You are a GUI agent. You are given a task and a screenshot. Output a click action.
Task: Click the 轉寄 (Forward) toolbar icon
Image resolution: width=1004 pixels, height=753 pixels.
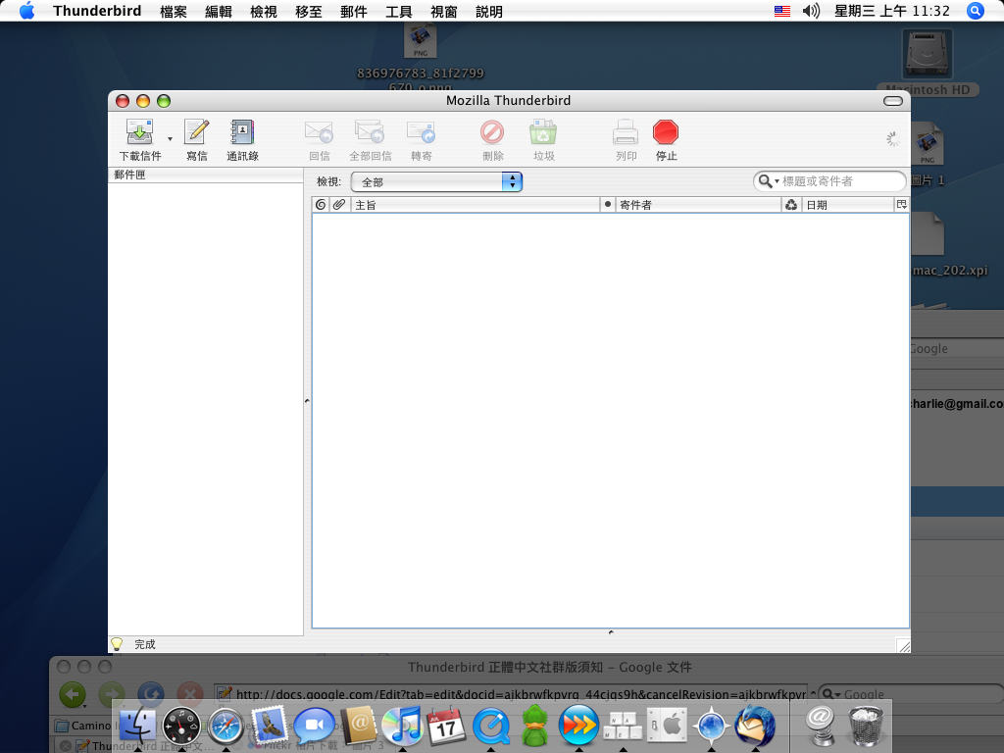[x=421, y=132]
